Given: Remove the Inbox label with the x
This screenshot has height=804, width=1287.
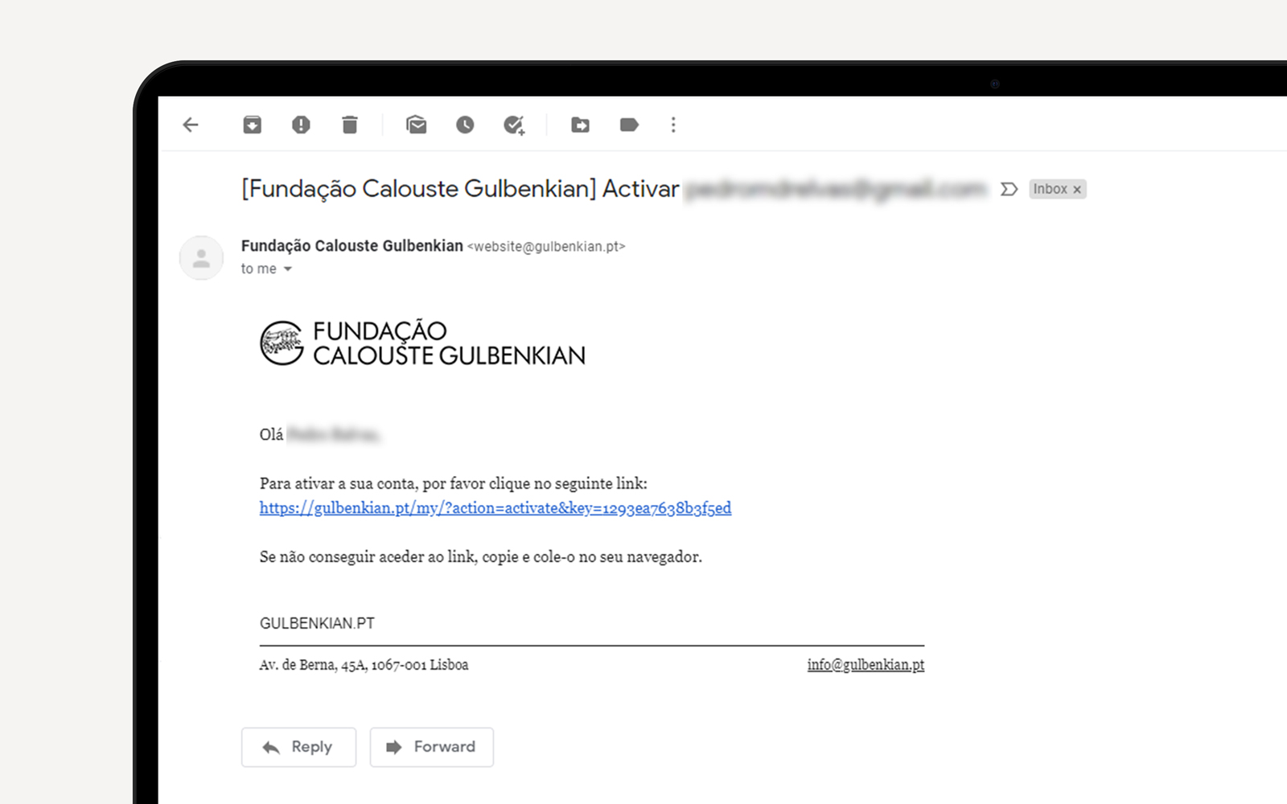Looking at the screenshot, I should tap(1077, 190).
